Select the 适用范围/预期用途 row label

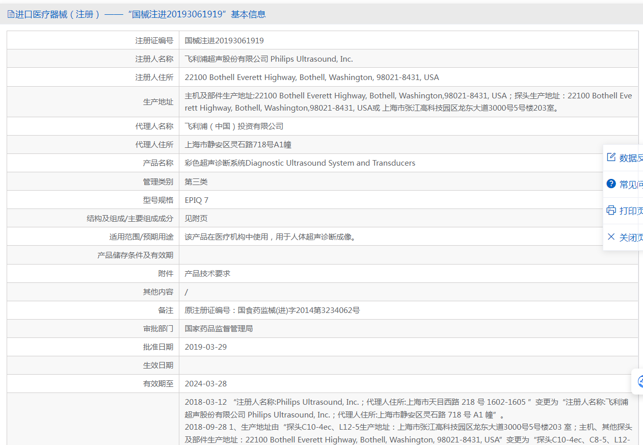point(141,237)
